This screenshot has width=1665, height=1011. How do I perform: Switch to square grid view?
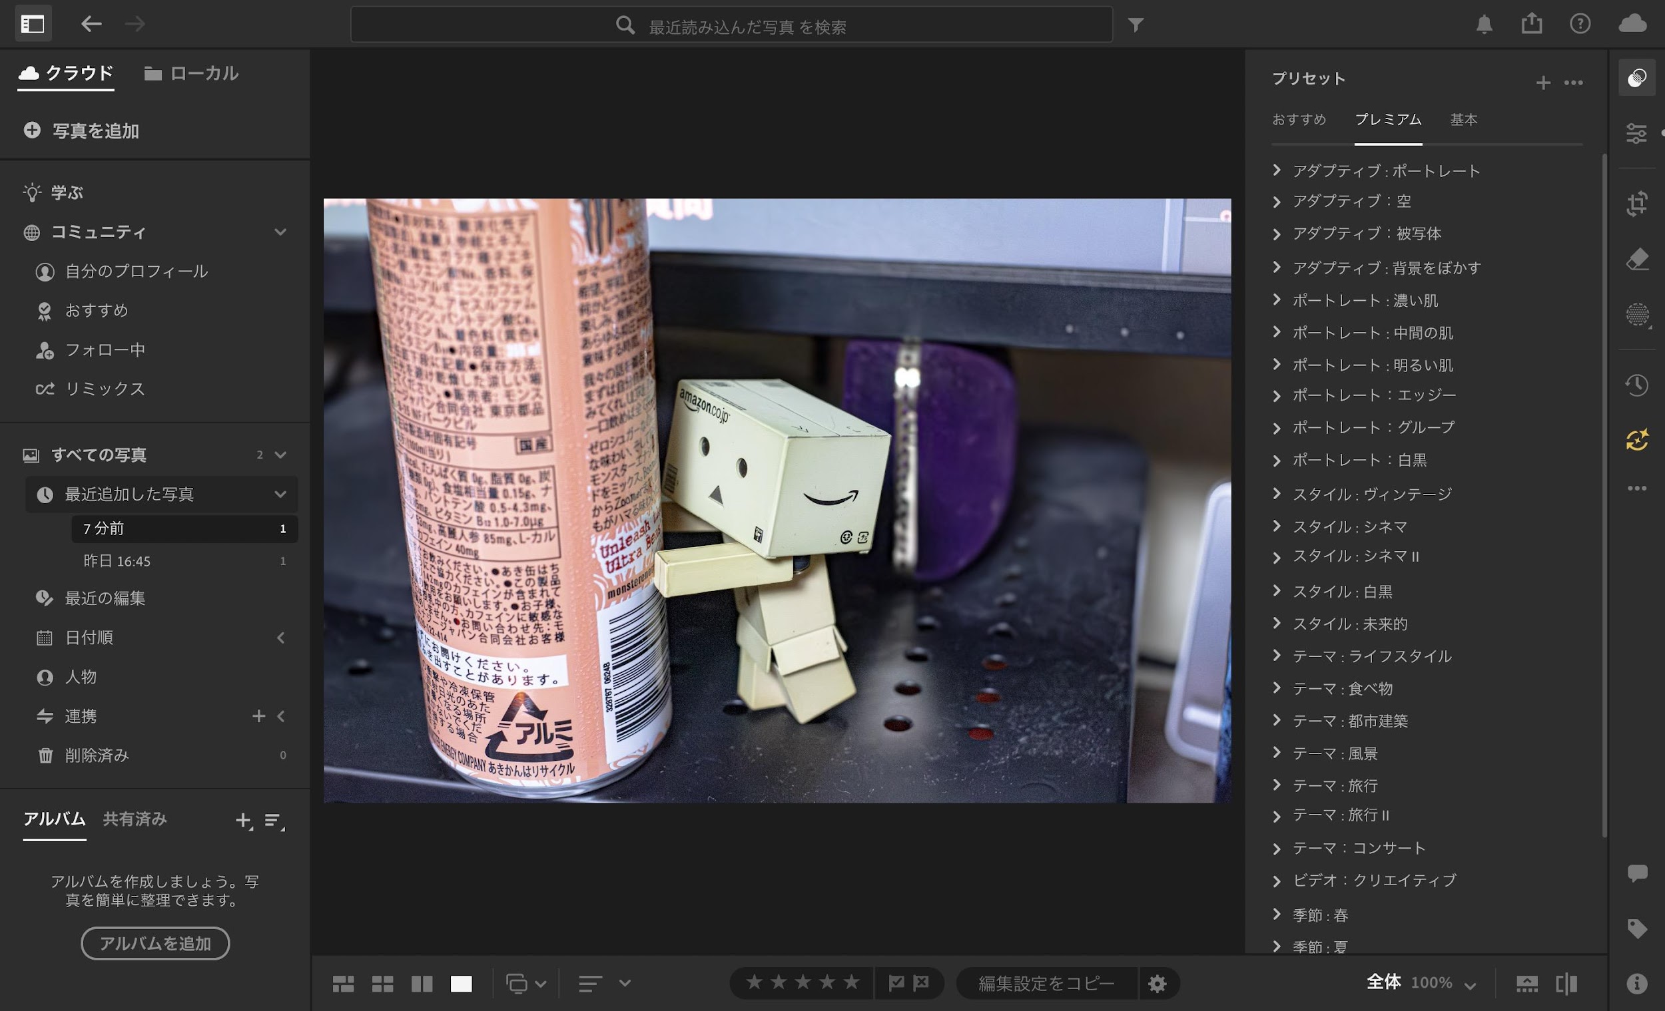(x=382, y=984)
